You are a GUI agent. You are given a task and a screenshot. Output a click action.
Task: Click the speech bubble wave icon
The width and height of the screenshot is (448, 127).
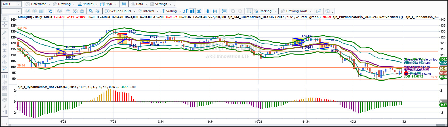pos(328,11)
